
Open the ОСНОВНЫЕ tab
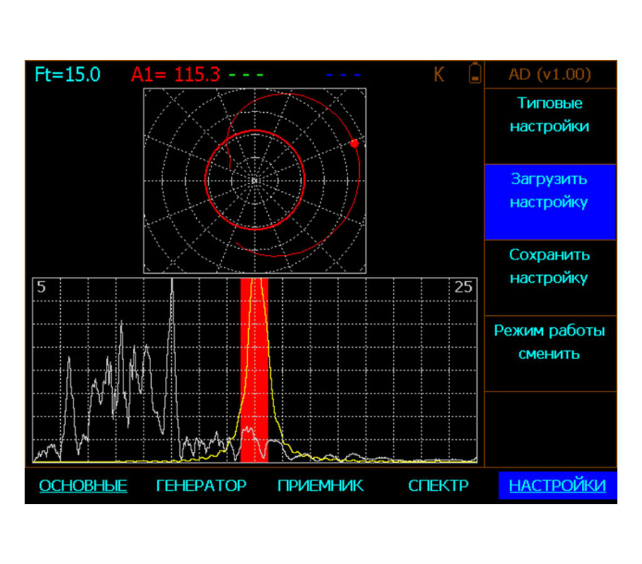click(x=83, y=486)
